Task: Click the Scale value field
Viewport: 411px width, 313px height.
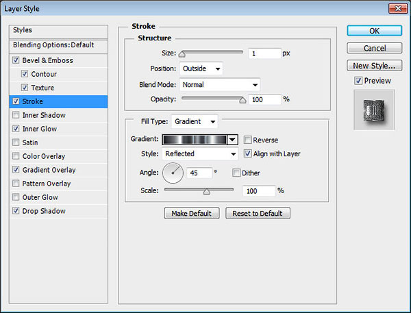Action: tap(259, 191)
